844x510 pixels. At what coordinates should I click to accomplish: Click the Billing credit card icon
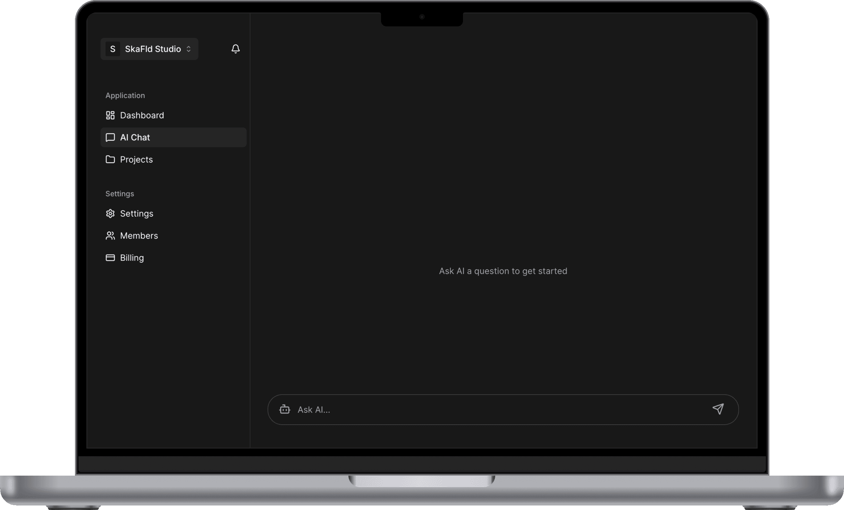pos(110,258)
